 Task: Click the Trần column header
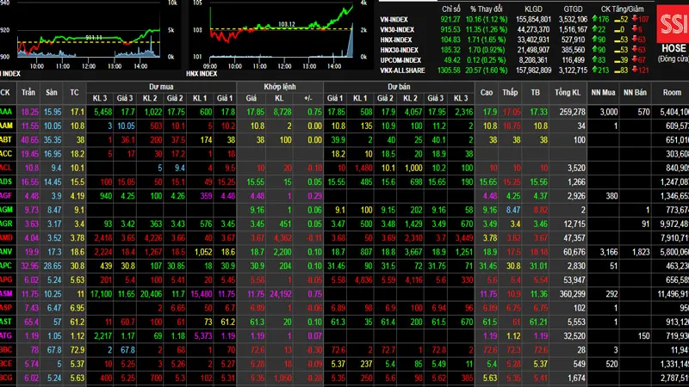(x=28, y=92)
